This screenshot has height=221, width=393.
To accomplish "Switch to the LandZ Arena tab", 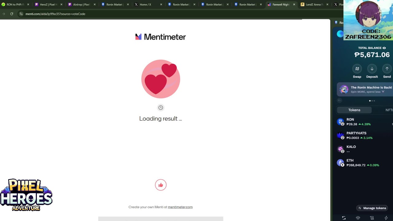I will tap(314, 5).
